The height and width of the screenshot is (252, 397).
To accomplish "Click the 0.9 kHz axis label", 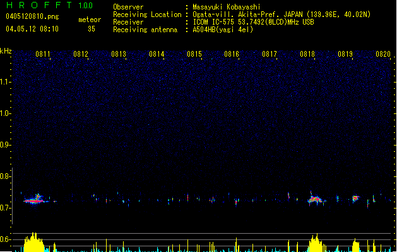I will 5,145.
